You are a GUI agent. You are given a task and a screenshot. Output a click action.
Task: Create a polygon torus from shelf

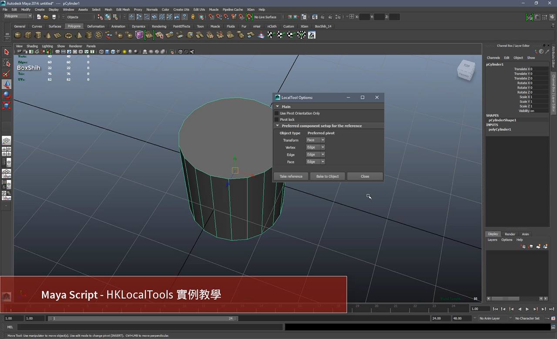69,35
